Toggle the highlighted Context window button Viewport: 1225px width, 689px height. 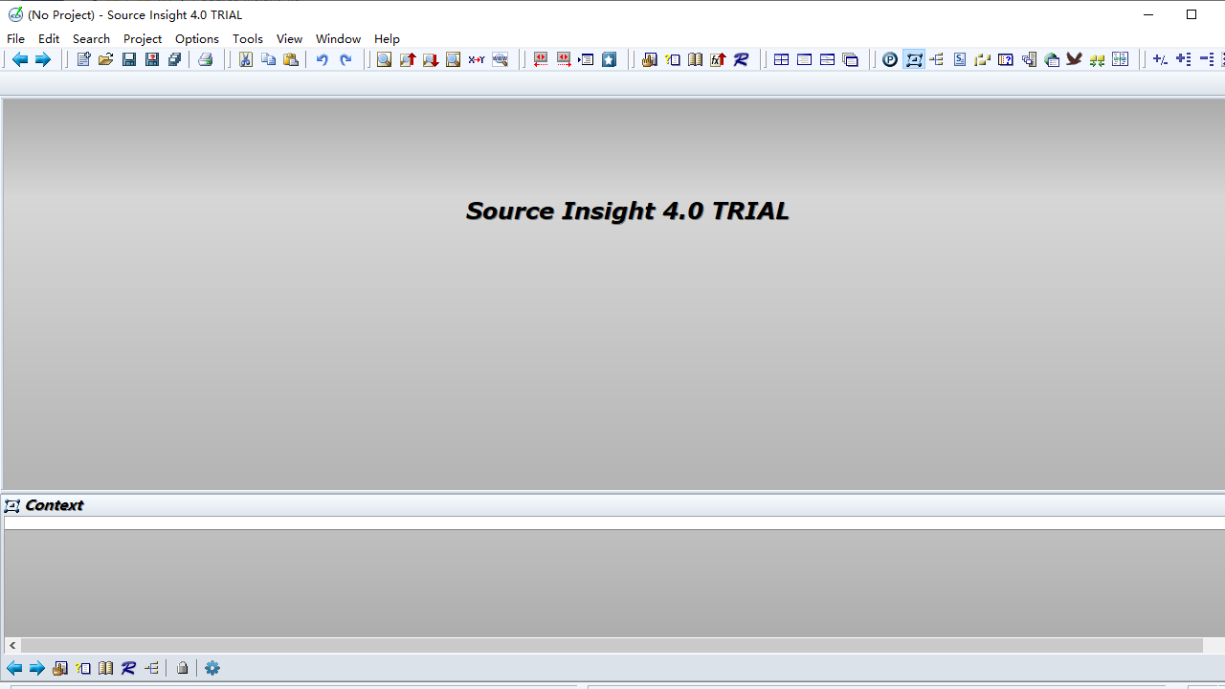point(914,59)
